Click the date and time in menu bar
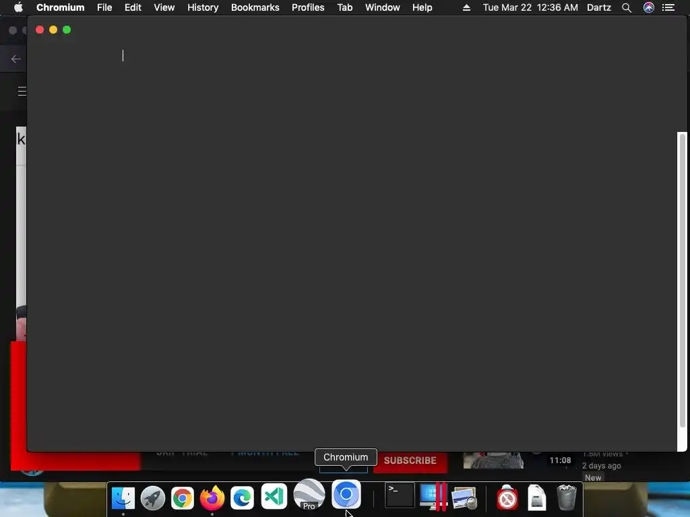Screen dimensions: 690x517 [530, 7]
